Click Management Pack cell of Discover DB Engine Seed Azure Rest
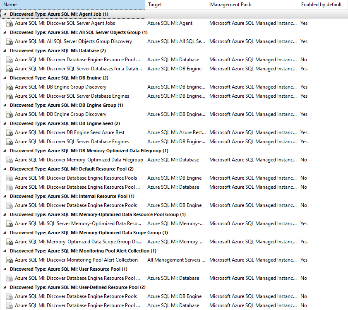 [253, 132]
